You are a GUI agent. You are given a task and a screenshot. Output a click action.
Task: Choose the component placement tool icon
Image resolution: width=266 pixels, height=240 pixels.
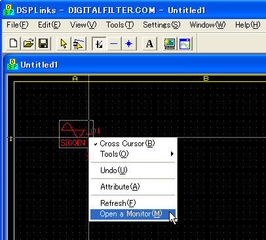[x=79, y=43]
